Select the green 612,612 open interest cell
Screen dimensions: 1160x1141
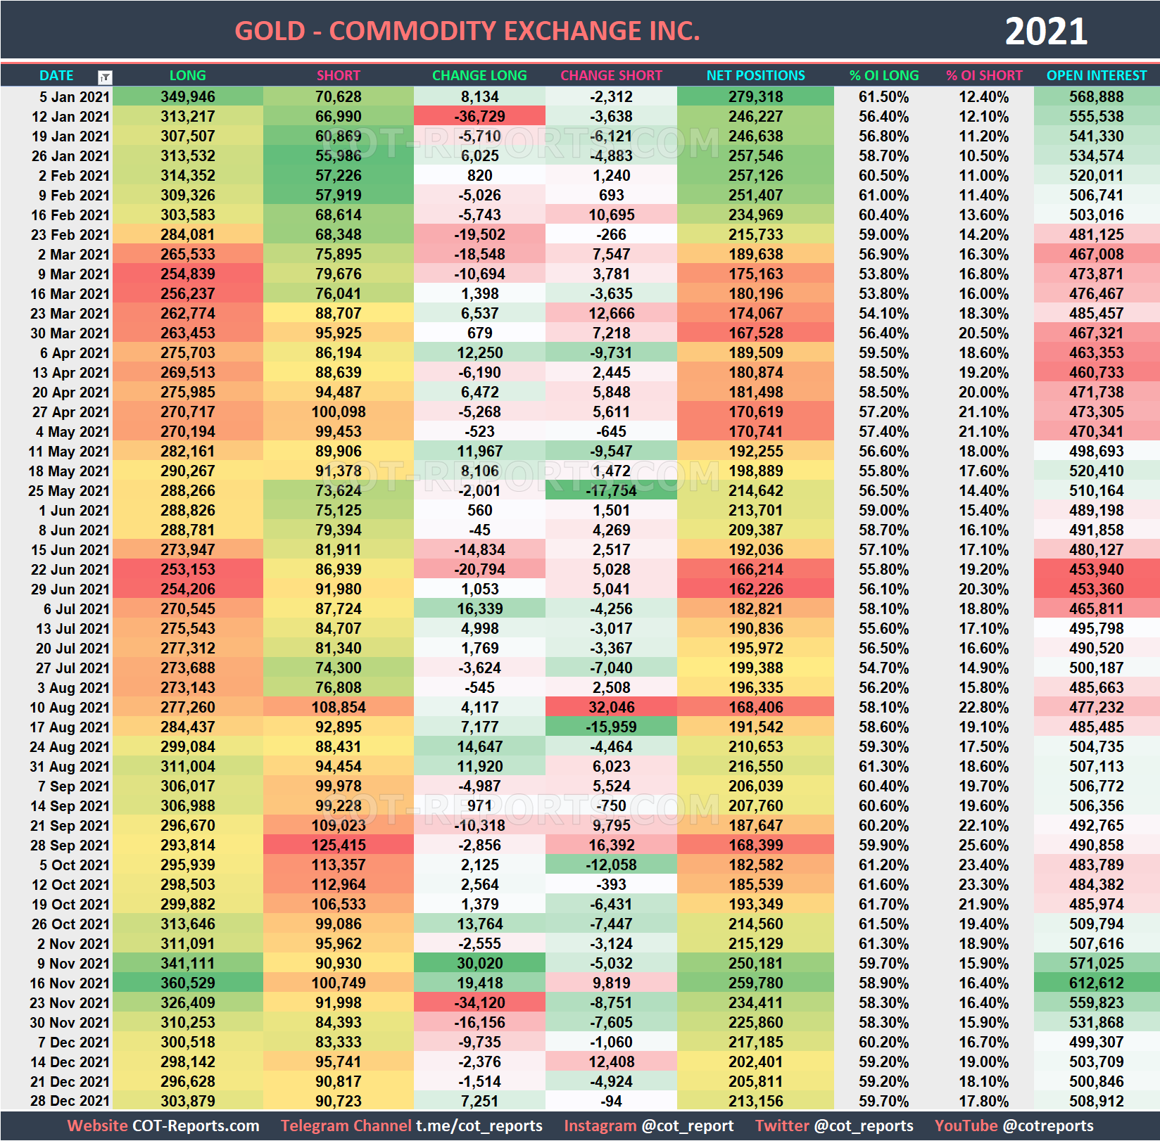1096,983
